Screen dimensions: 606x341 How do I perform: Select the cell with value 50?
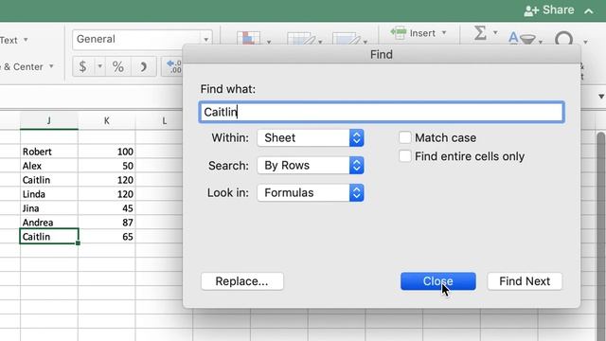tap(107, 166)
